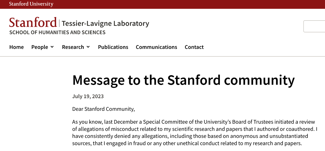This screenshot has height=151, width=325.
Task: Open the Communications page
Action: point(156,47)
